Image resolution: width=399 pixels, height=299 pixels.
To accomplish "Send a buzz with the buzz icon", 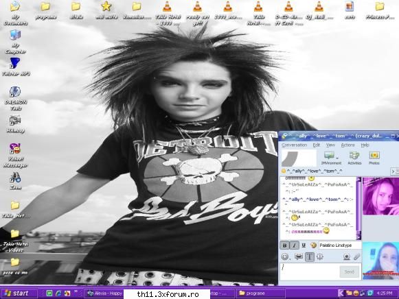I will [x=320, y=256].
